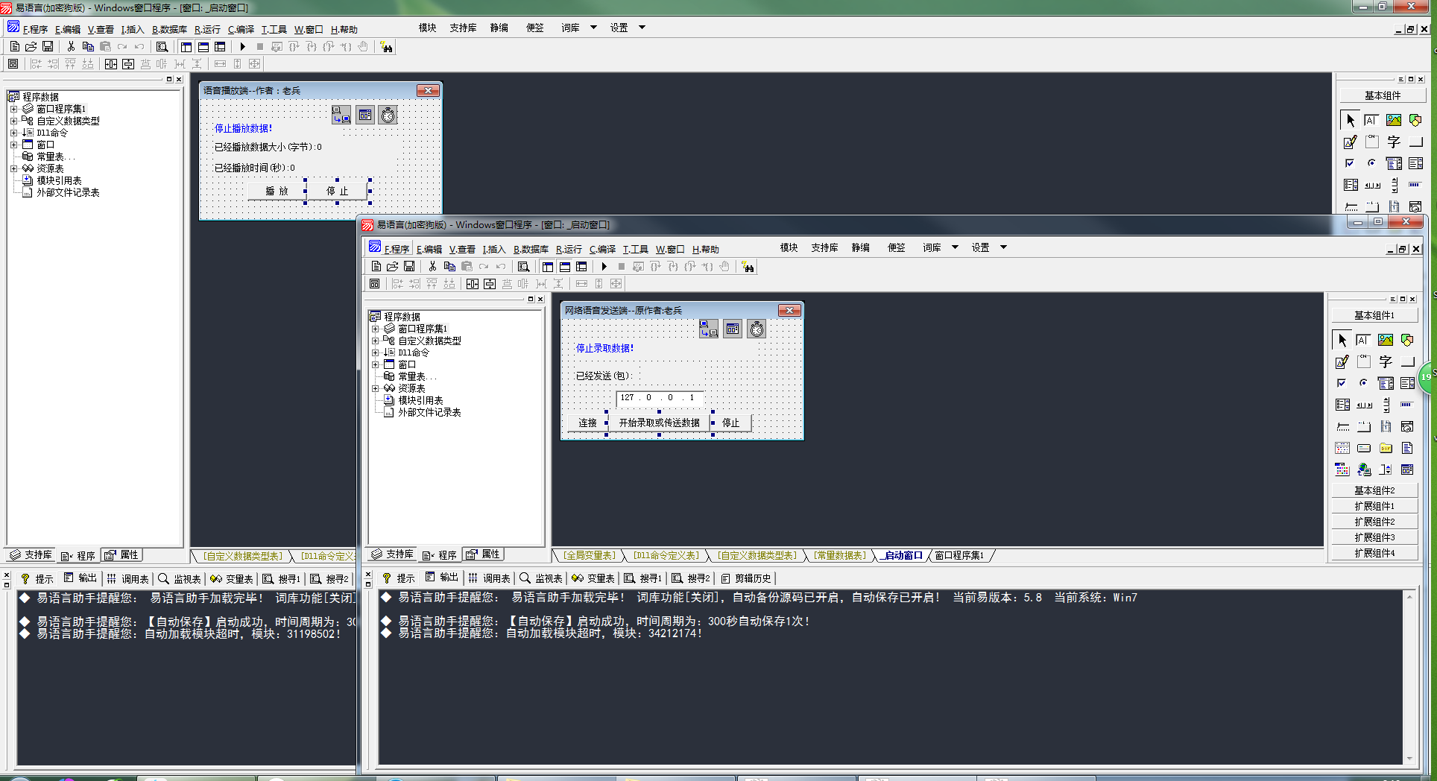1437x781 pixels.
Task: Open the 基本组件2 palette group in front window
Action: pos(1374,490)
